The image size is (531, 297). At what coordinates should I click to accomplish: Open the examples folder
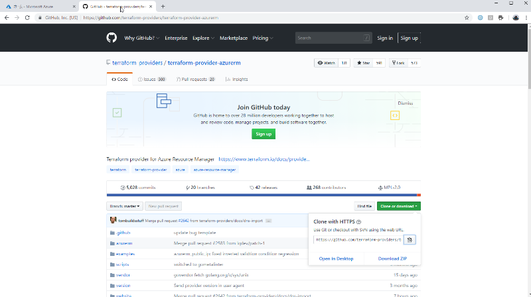pos(125,254)
